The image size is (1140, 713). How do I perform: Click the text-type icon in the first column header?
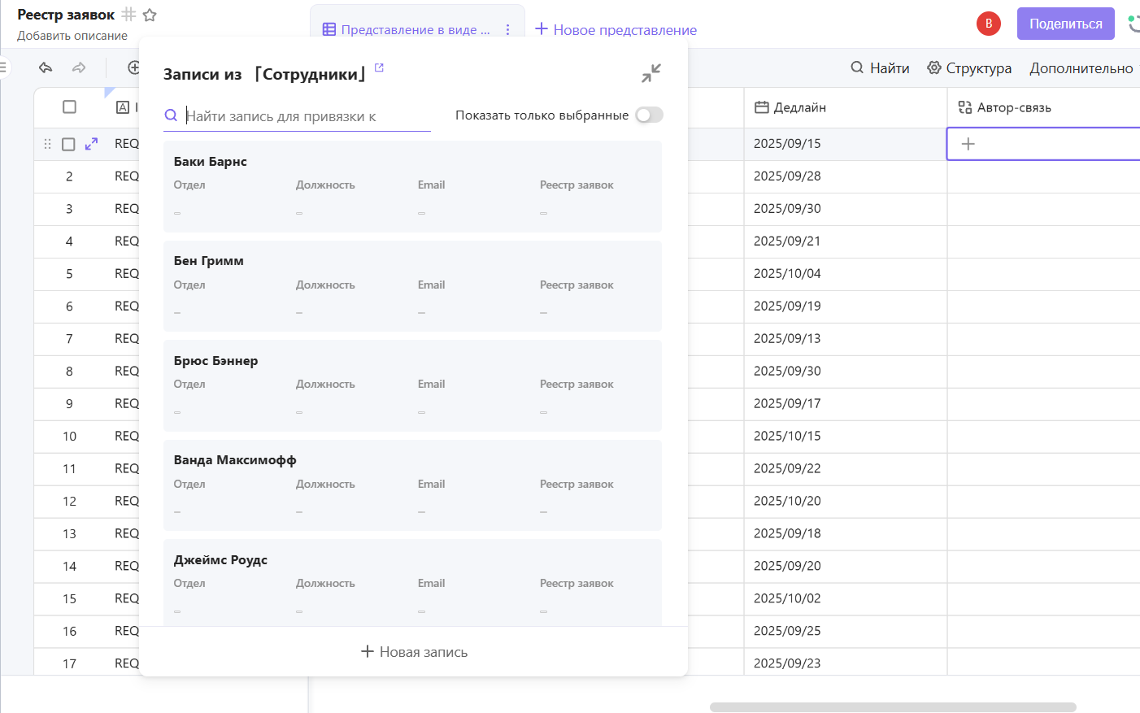(123, 107)
